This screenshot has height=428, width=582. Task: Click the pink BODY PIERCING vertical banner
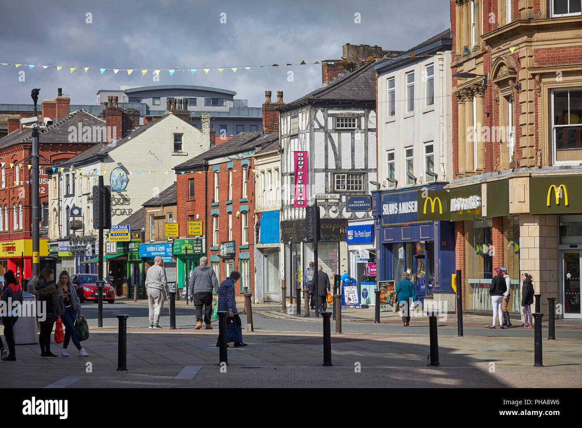pos(300,179)
